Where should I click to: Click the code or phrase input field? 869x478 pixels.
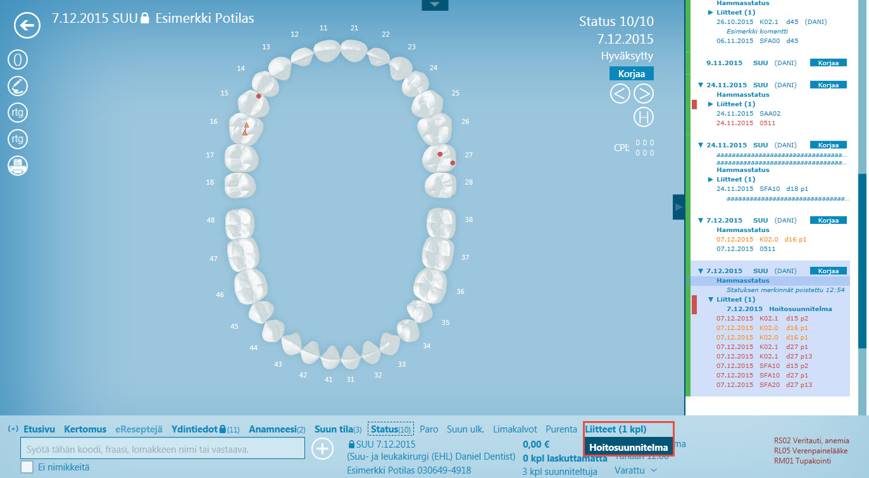[163, 449]
